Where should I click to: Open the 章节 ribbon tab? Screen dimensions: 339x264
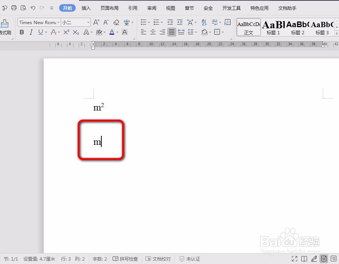coord(189,8)
